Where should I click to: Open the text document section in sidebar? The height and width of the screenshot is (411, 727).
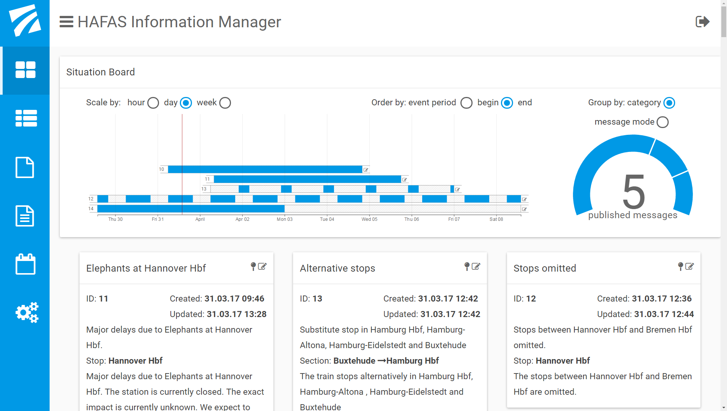click(25, 216)
